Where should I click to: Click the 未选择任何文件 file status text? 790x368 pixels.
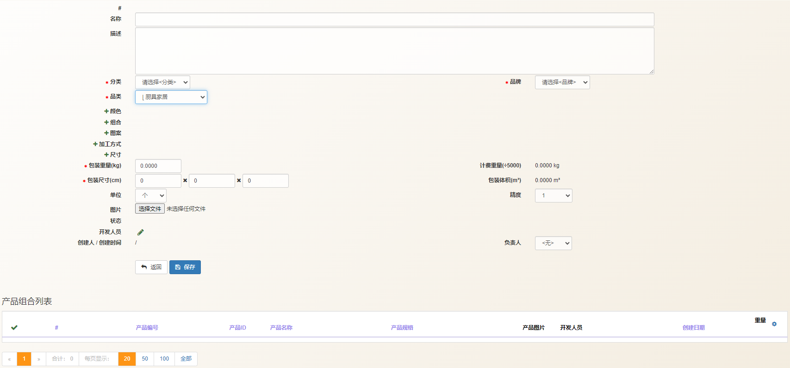186,209
